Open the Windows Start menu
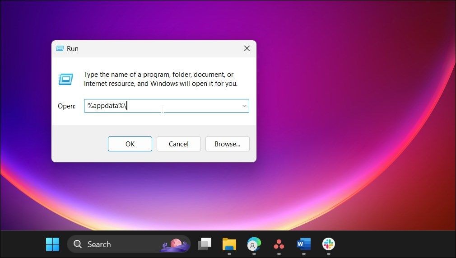This screenshot has width=456, height=258. 53,244
